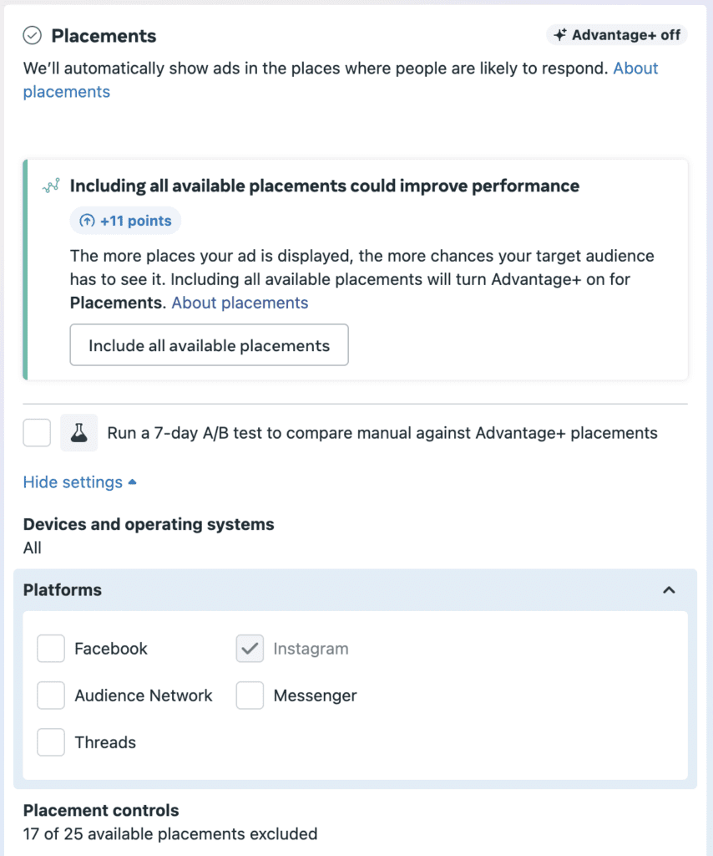Open the About placements link in the description
Screen dimensions: 713x856
click(x=635, y=68)
